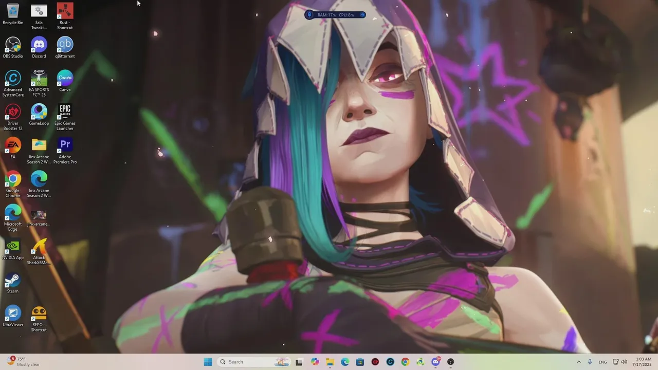Open Google Chrome from taskbar
This screenshot has height=370, width=658.
pos(405,362)
